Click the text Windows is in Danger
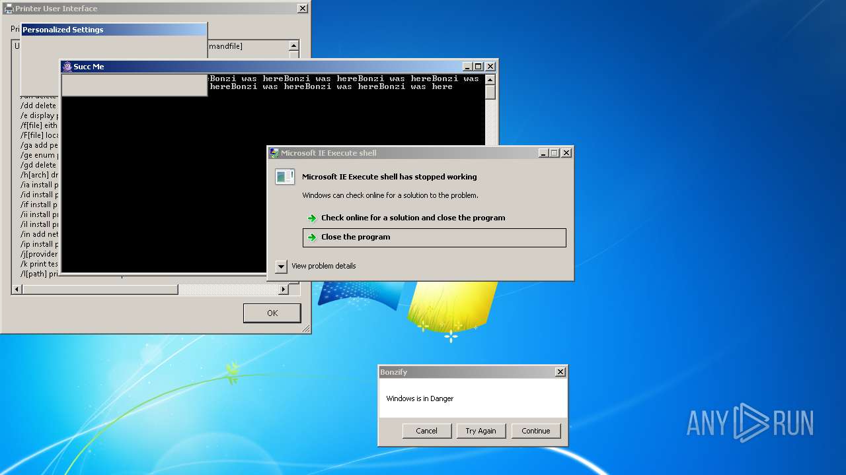This screenshot has height=475, width=846. coord(420,398)
